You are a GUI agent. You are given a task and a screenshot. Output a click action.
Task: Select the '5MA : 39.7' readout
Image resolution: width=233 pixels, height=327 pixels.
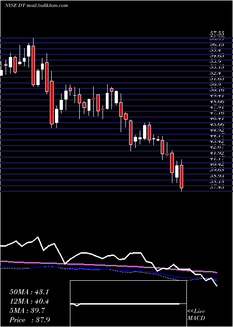pos(27,311)
